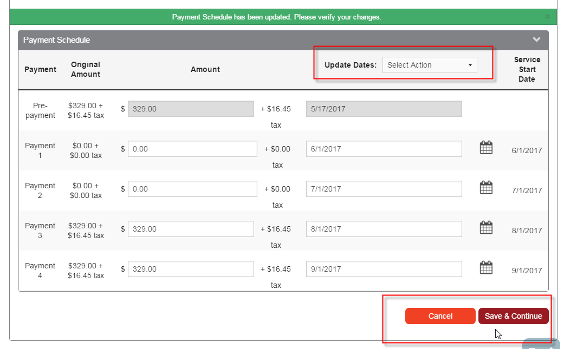Click the Save & Continue button
The width and height of the screenshot is (564, 349).
[x=513, y=316]
